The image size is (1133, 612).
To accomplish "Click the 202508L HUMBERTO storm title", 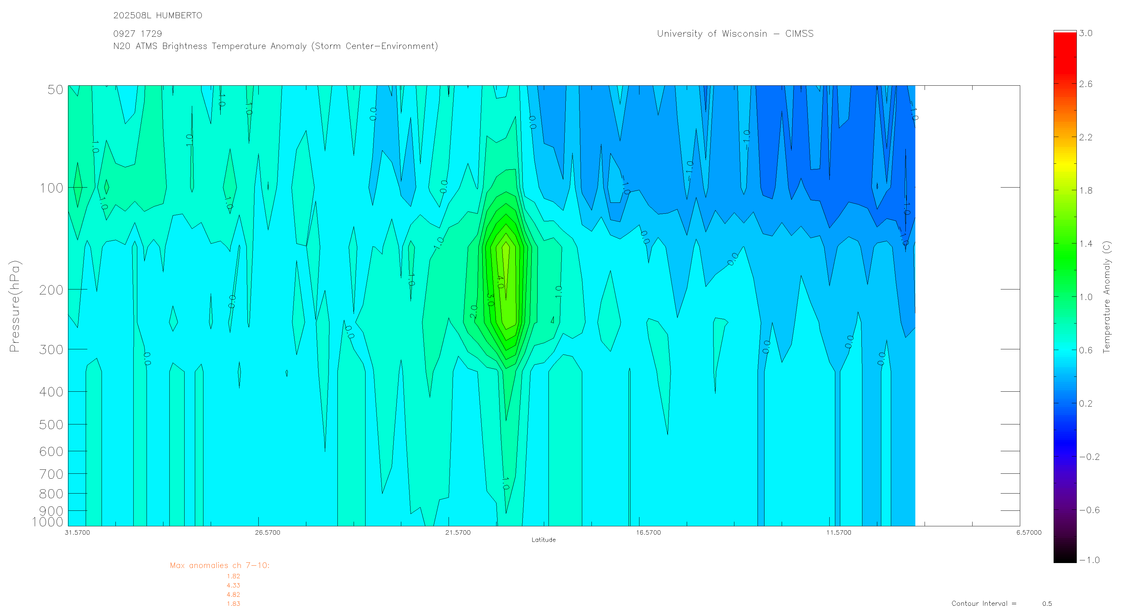I will click(x=157, y=16).
